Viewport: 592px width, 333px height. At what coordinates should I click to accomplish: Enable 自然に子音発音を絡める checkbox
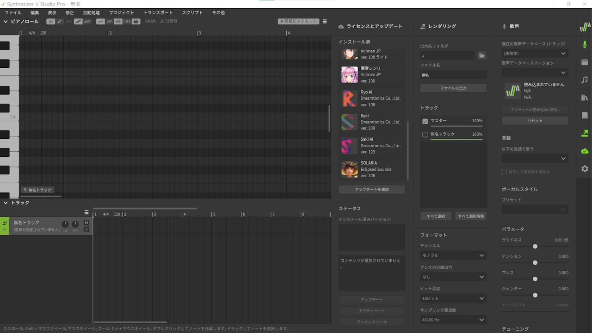(x=504, y=172)
